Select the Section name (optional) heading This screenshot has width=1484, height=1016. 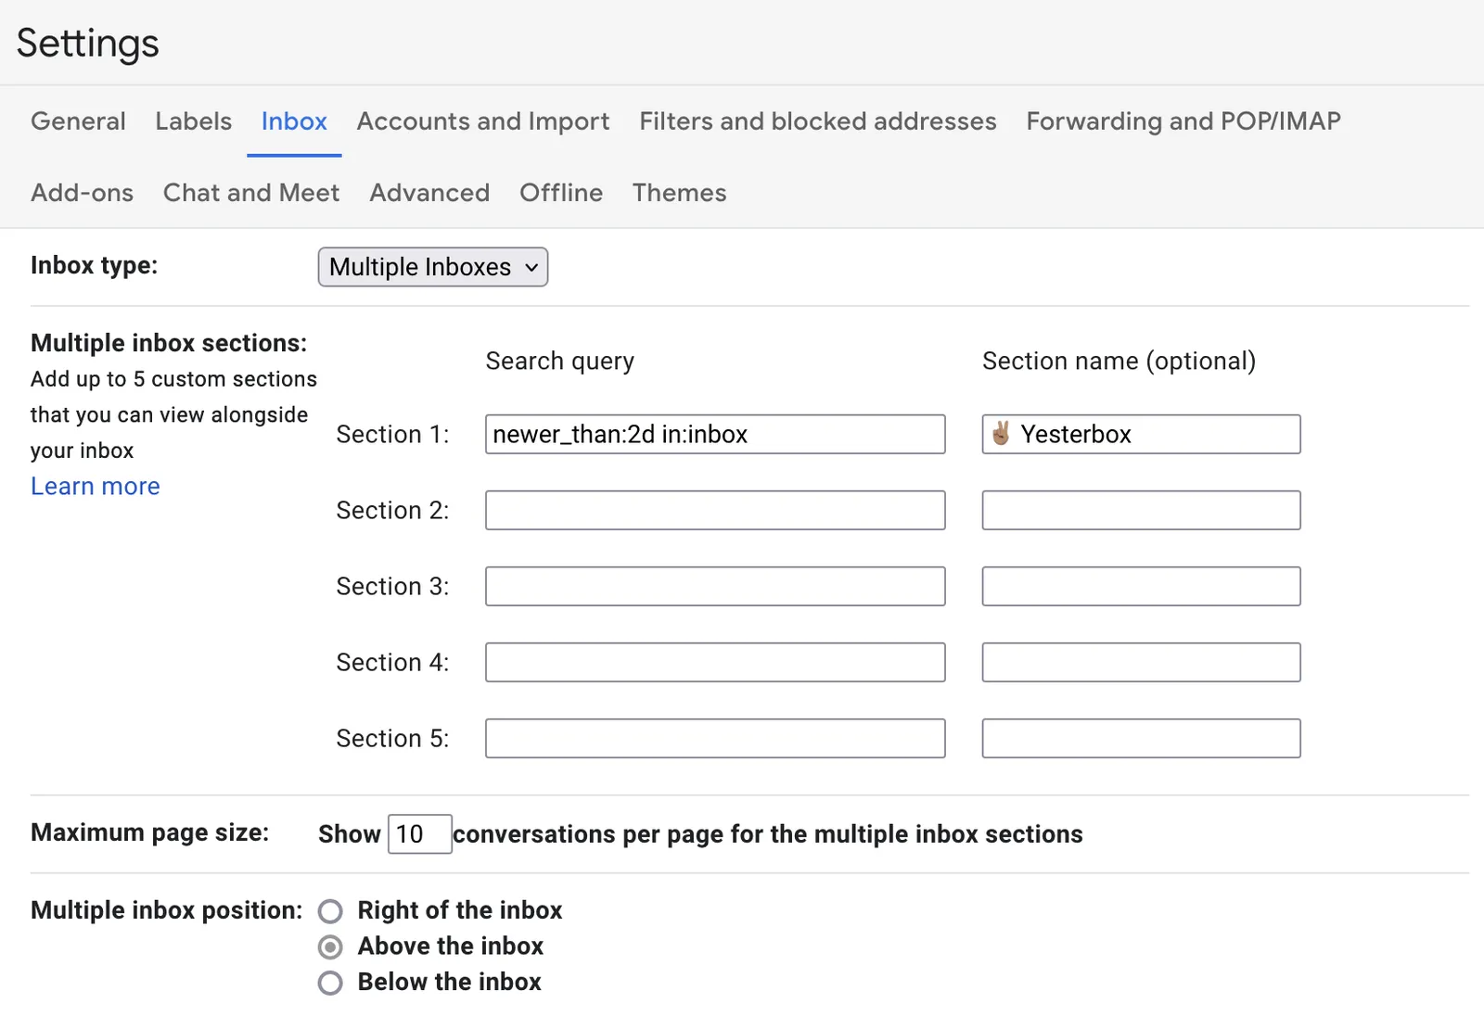pos(1119,361)
